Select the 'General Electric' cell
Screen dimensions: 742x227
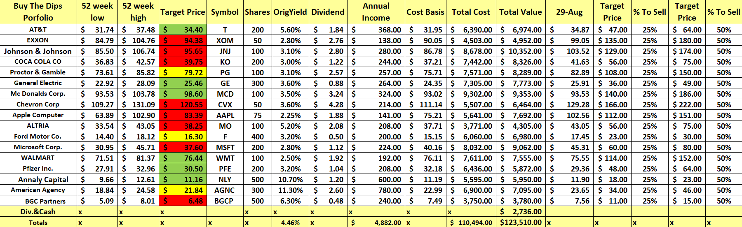tap(38, 83)
